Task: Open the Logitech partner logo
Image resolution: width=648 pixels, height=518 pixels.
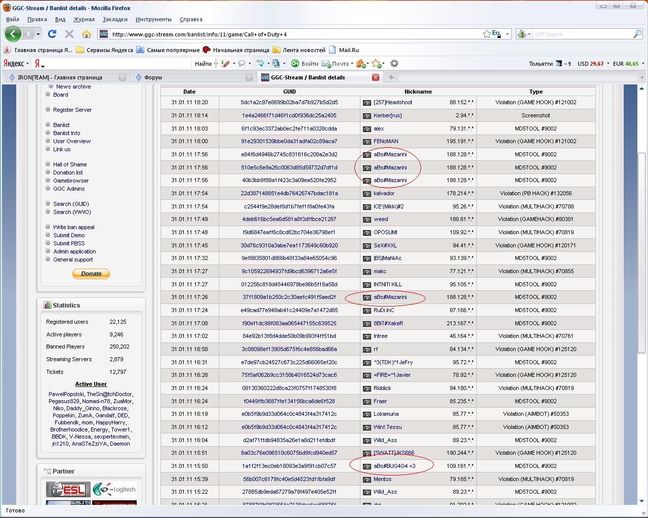Action: click(x=114, y=489)
